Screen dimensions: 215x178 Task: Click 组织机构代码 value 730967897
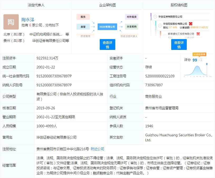[154, 85]
